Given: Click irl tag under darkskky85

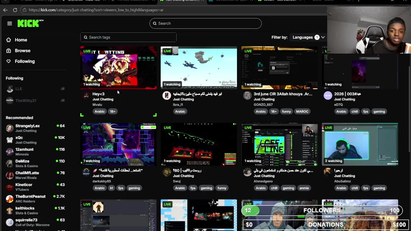Looking at the screenshot, I should point(111,188).
